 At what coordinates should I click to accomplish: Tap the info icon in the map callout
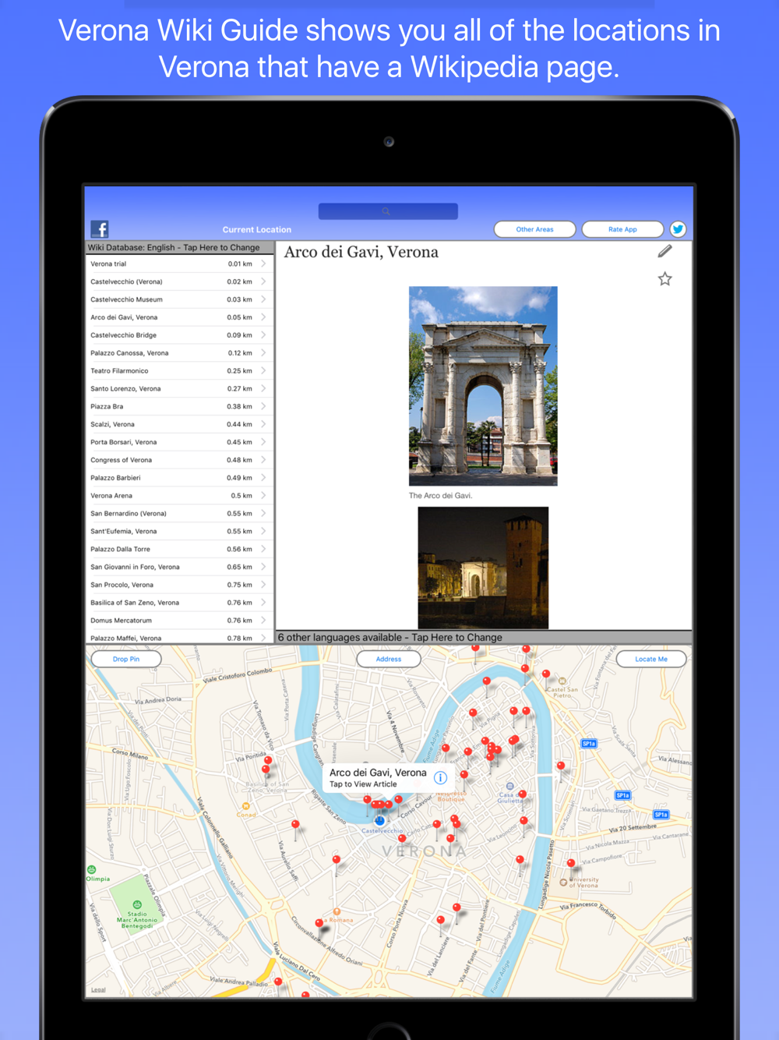[x=440, y=777]
